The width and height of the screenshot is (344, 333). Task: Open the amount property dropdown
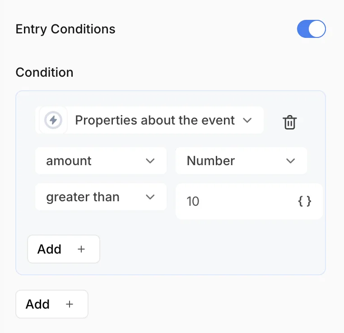(101, 161)
